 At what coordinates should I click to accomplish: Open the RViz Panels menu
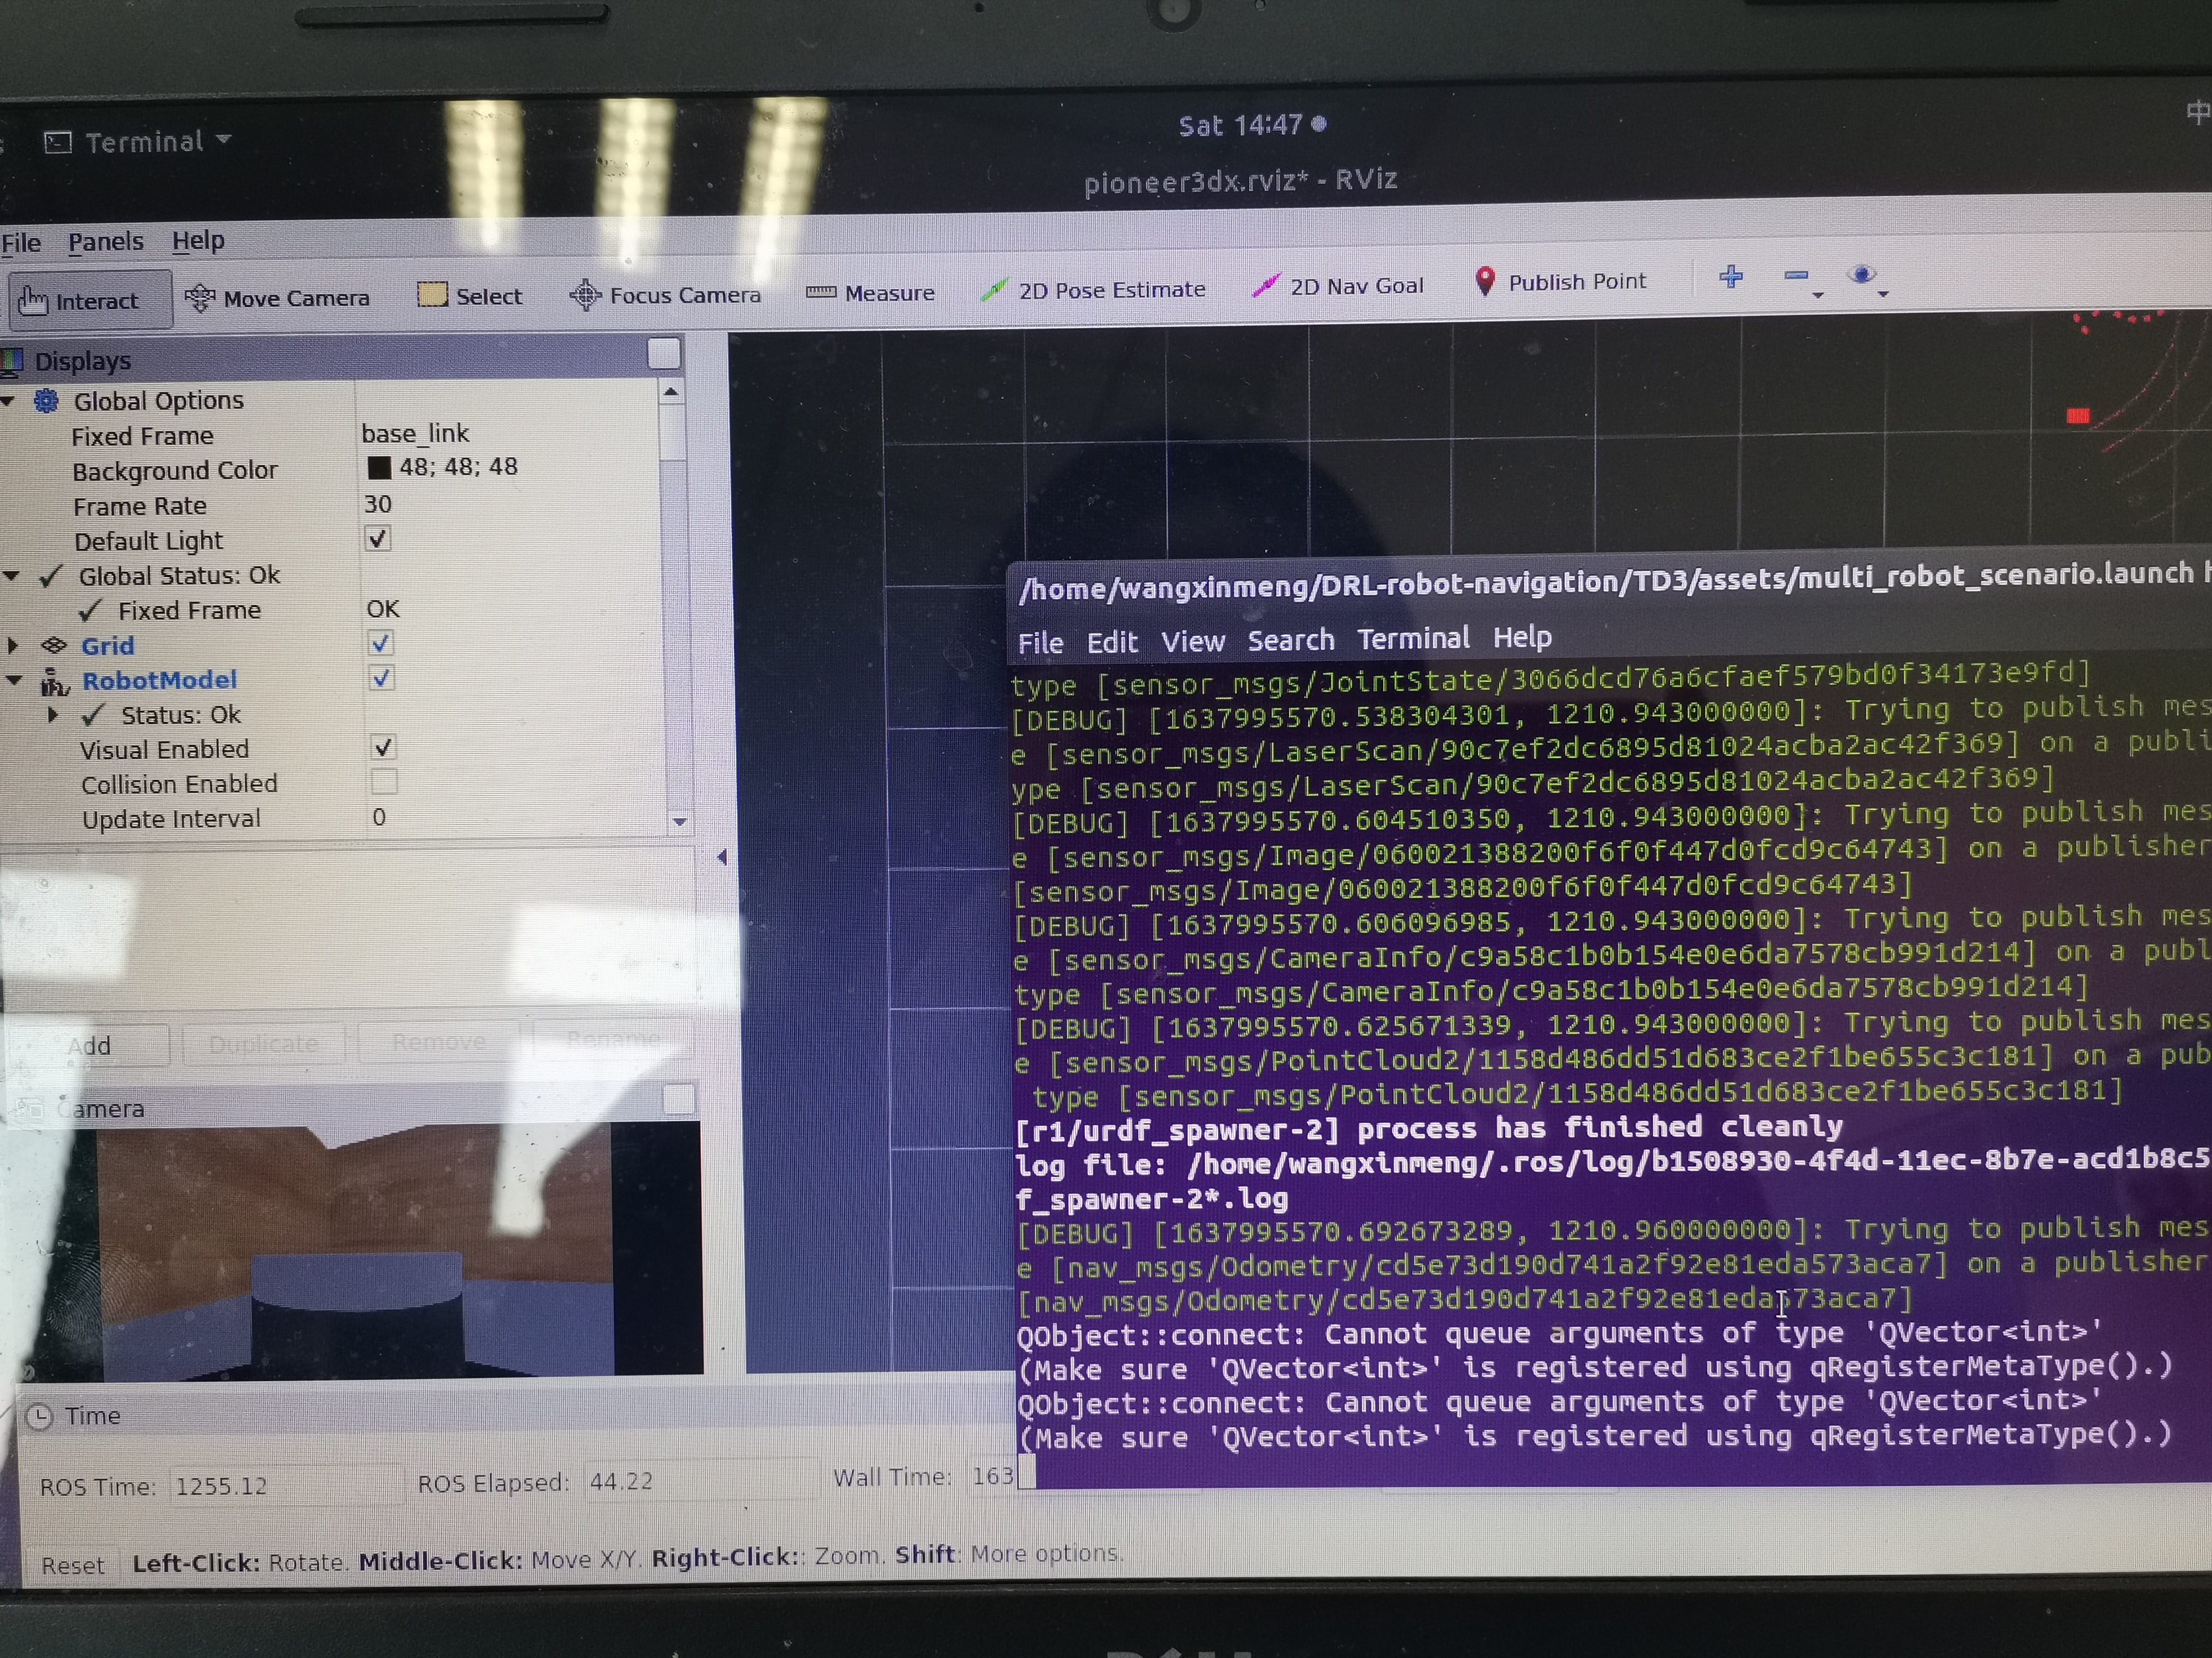(105, 242)
